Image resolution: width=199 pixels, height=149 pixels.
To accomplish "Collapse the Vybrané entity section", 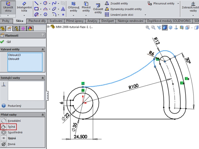I will tap(43, 49).
